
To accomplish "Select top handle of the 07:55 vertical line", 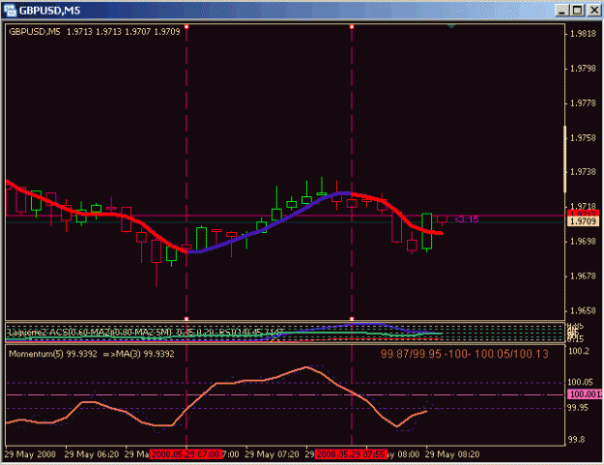I will coord(352,26).
